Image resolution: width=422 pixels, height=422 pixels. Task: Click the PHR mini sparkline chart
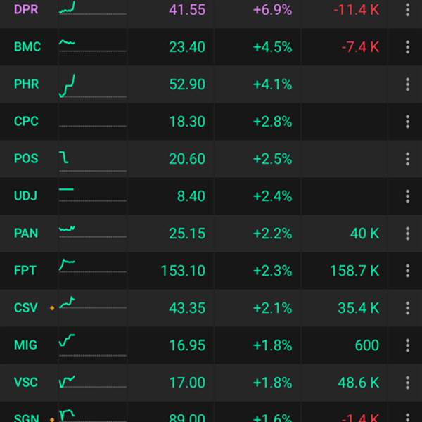(x=92, y=86)
